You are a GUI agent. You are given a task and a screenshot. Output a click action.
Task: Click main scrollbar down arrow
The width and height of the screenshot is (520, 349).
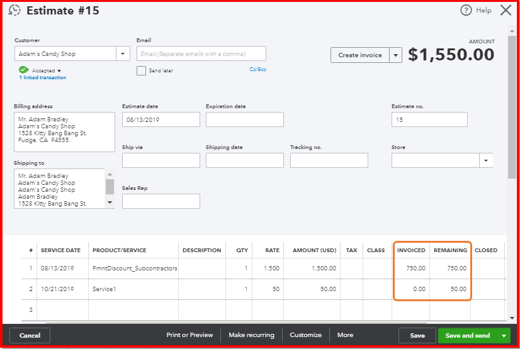(512, 318)
